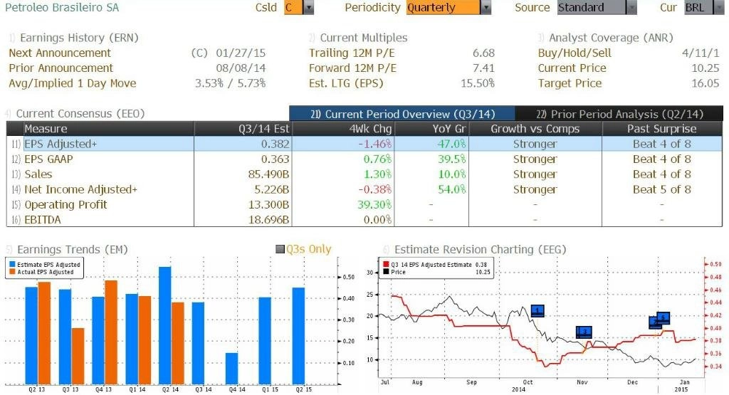Click the black Price legend swatch
729x395 pixels.
point(385,272)
